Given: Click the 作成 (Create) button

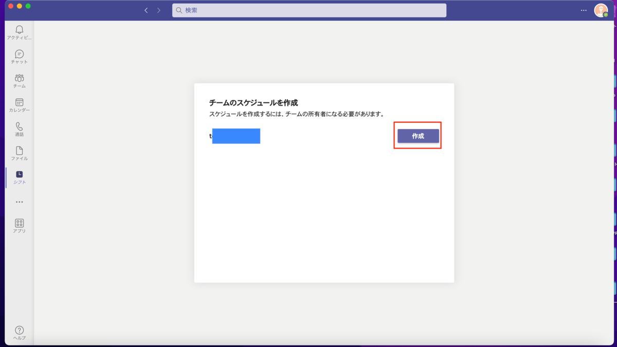Looking at the screenshot, I should [418, 136].
